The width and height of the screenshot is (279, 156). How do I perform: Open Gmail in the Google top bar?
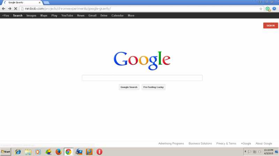(92, 15)
